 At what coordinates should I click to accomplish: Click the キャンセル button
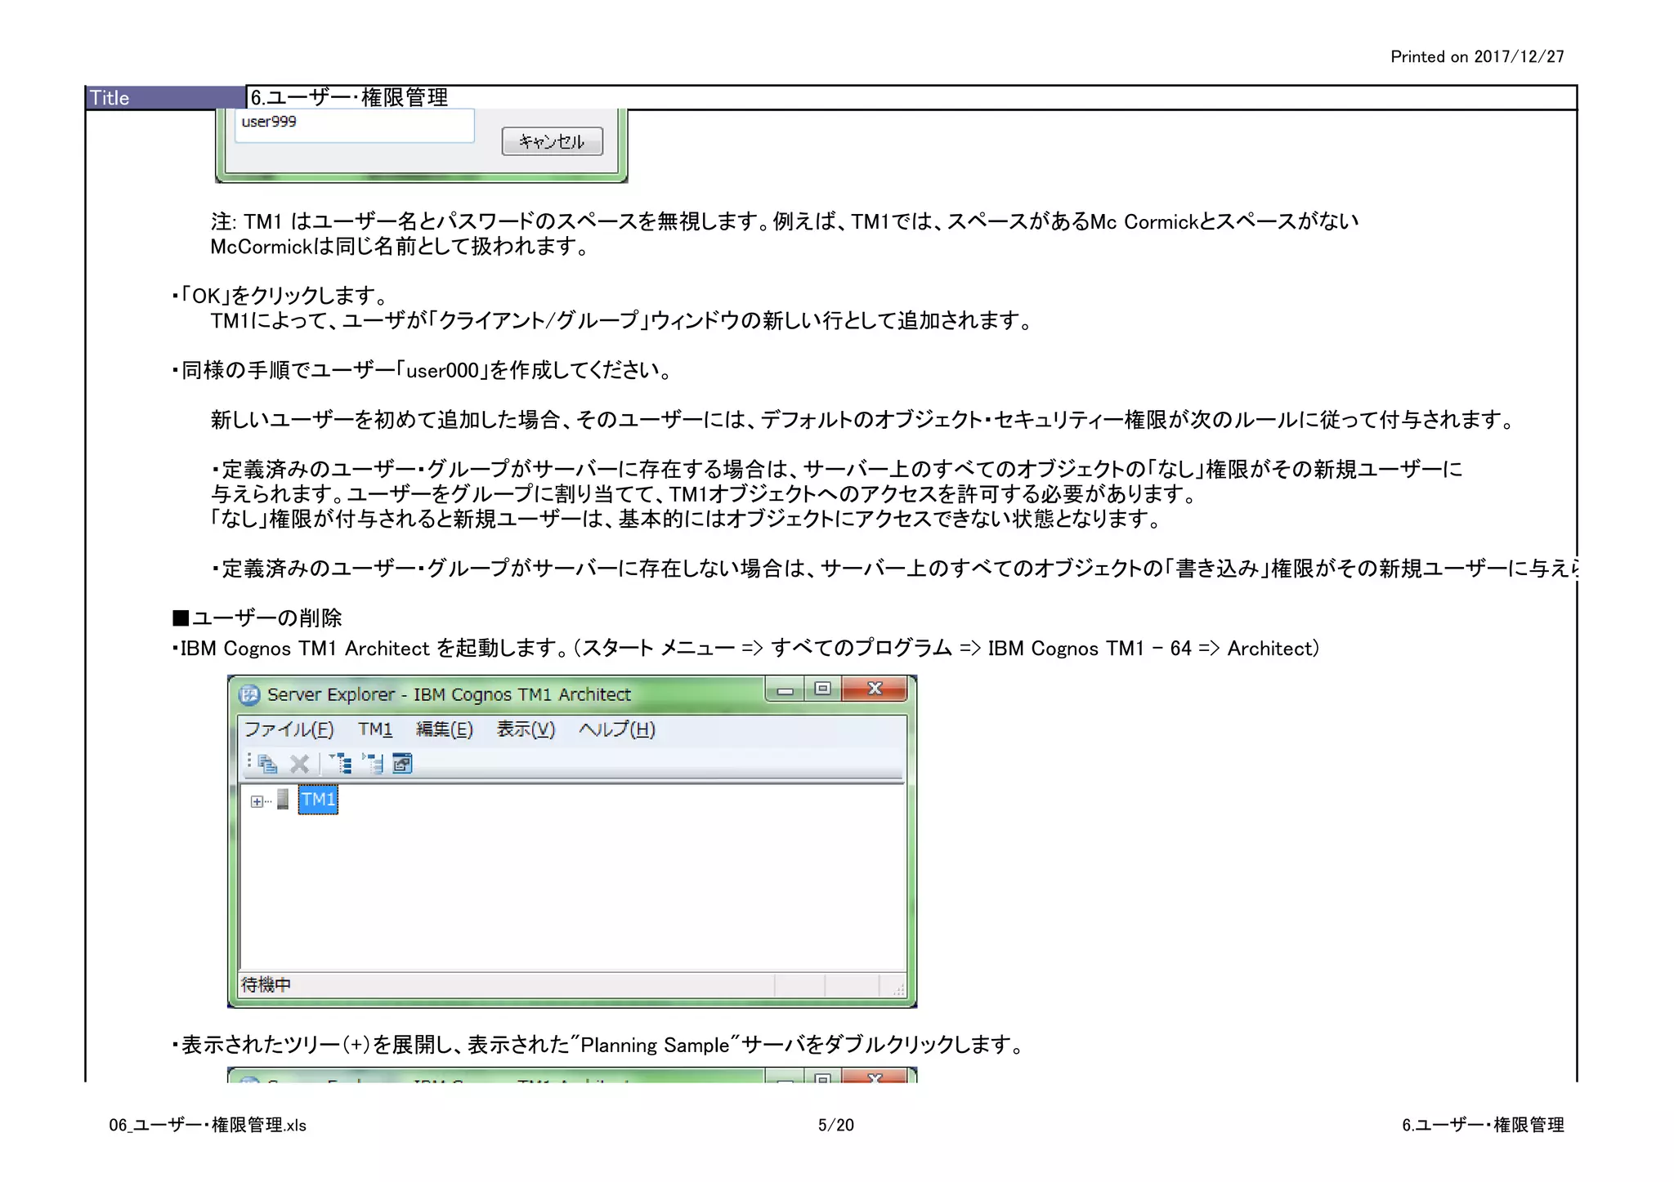pyautogui.click(x=553, y=141)
